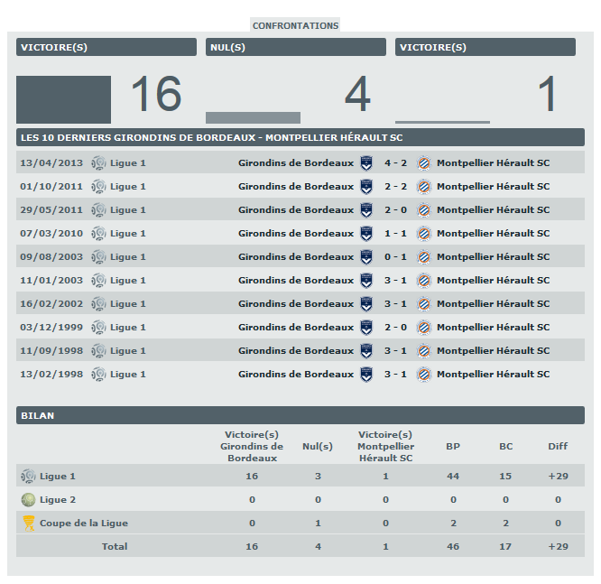Click the Ligue 1 logo in the 03/12/1999 row
The height and width of the screenshot is (584, 601).
coord(98,328)
